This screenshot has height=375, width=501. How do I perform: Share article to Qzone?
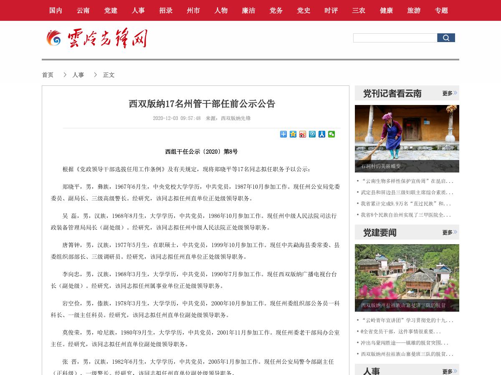click(293, 134)
